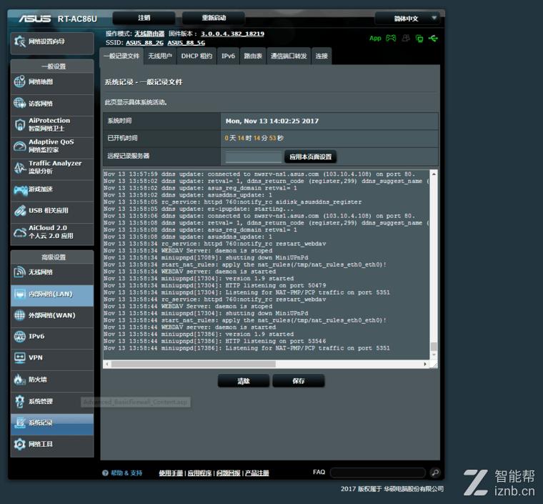Click the Adaptive QoS gauge icon
This screenshot has width=543, height=504.
pyautogui.click(x=19, y=147)
